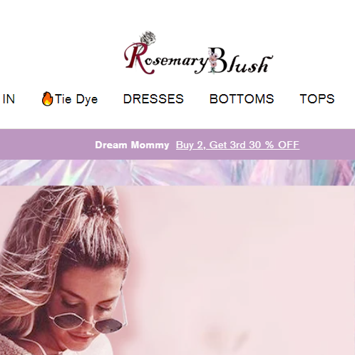Image resolution: width=355 pixels, height=355 pixels.
Task: Select the TOPS navigation item
Action: click(x=317, y=99)
